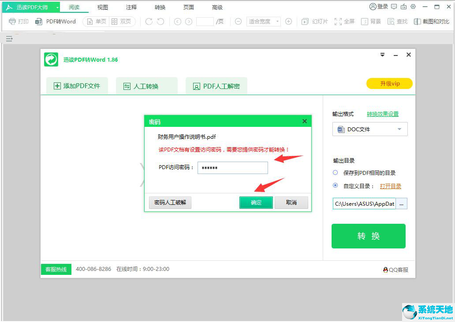Open the settings gear icon

point(413,7)
